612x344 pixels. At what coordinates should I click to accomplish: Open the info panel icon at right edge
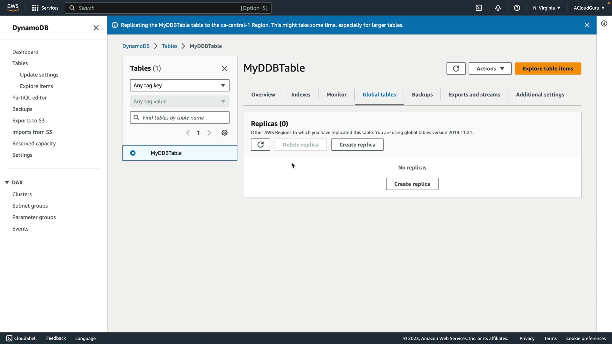coord(604,24)
